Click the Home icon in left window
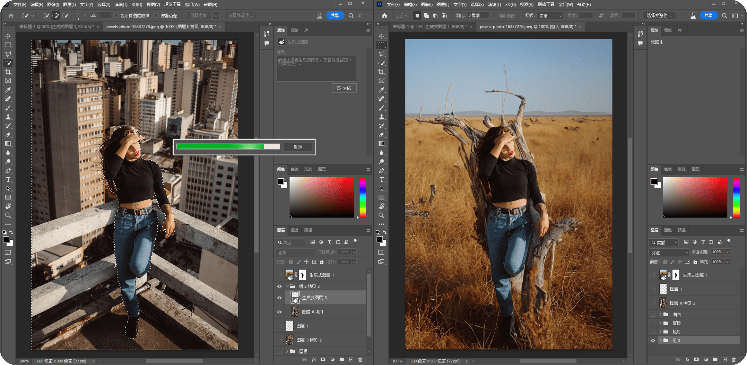Viewport: 747px width, 365px height. coord(11,16)
